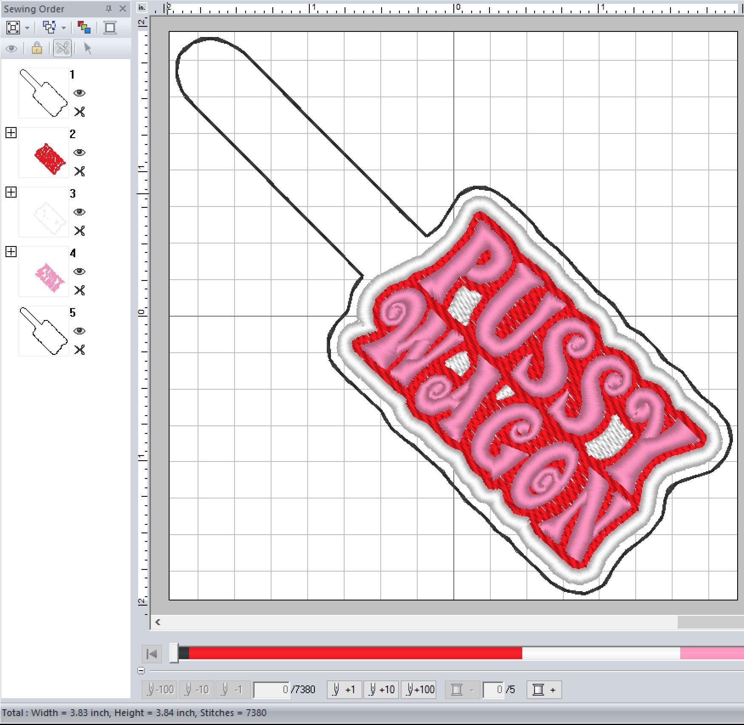Click the thread color change icon

(x=84, y=28)
